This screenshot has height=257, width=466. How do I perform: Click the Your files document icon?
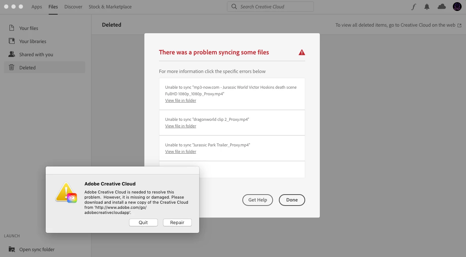coord(12,28)
